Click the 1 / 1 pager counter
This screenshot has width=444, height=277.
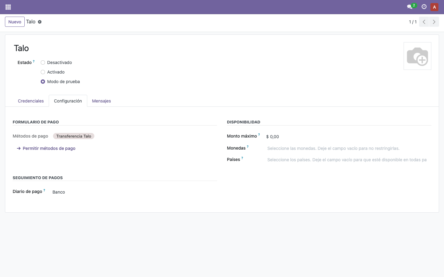coord(413,22)
